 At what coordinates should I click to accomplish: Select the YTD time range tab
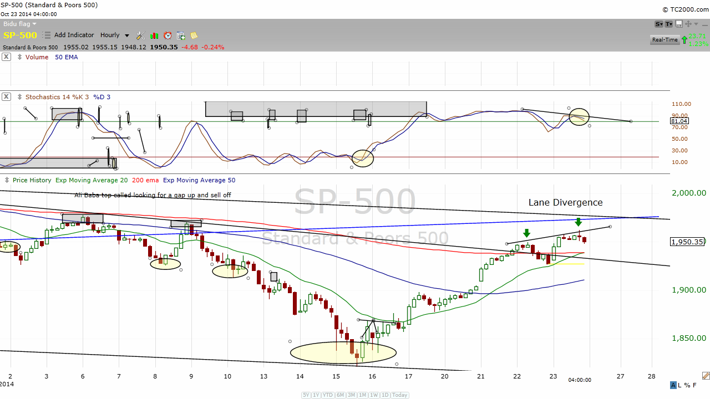(329, 395)
